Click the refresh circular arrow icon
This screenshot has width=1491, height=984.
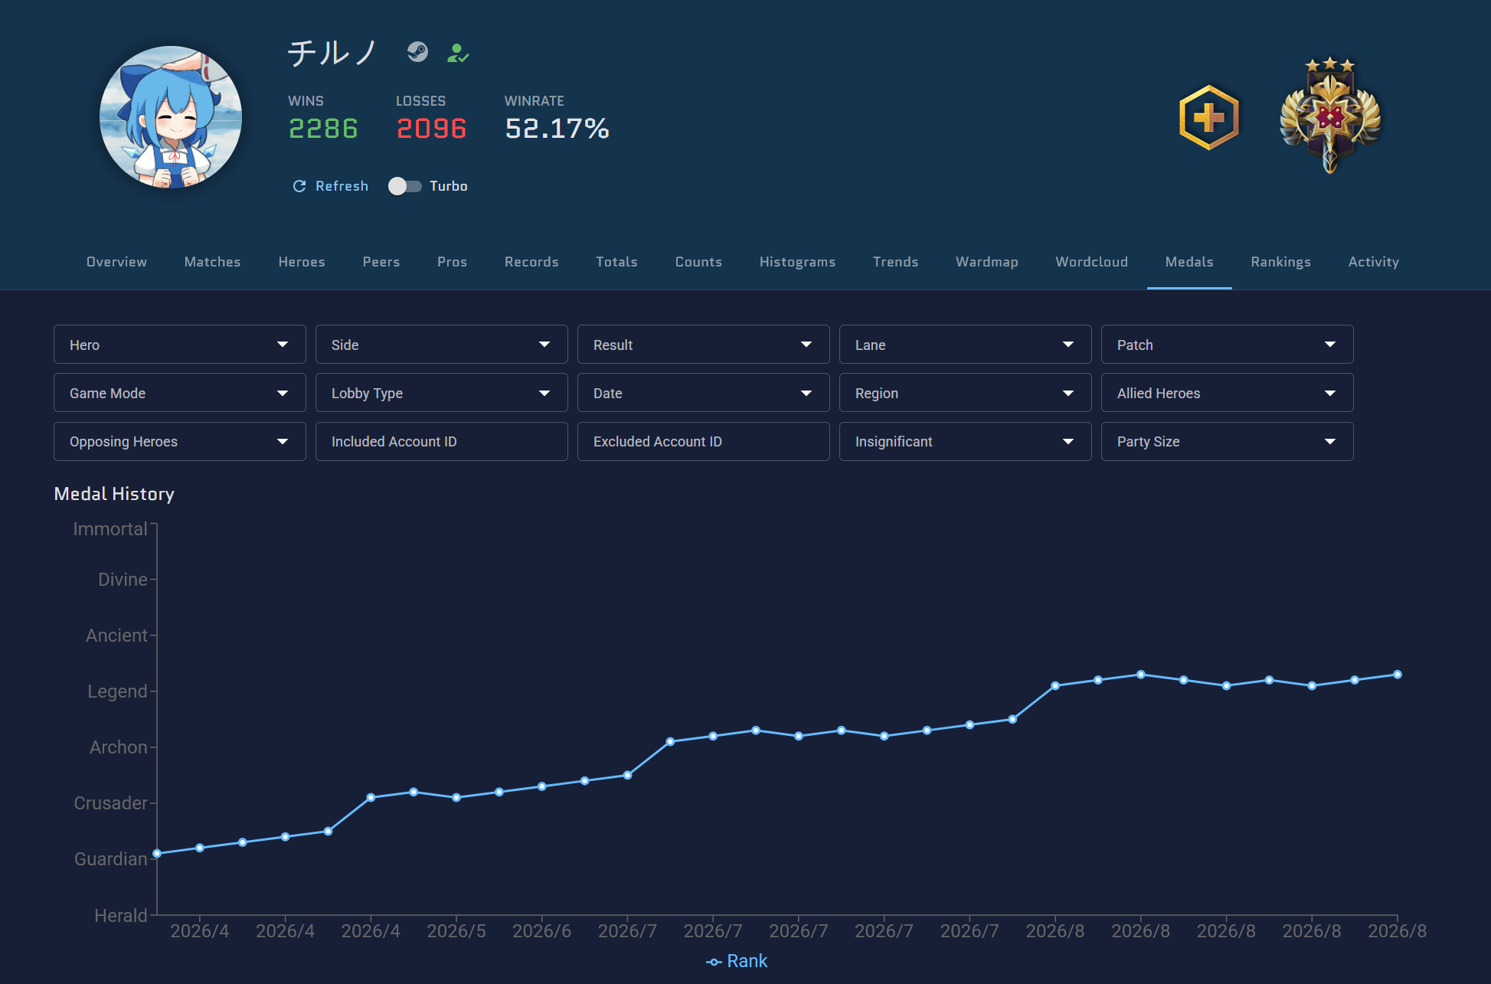[x=299, y=186]
